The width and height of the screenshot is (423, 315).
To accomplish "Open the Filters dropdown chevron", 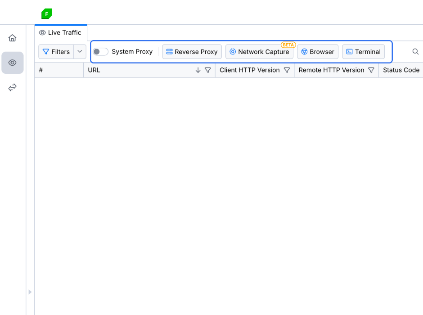I will tap(80, 51).
